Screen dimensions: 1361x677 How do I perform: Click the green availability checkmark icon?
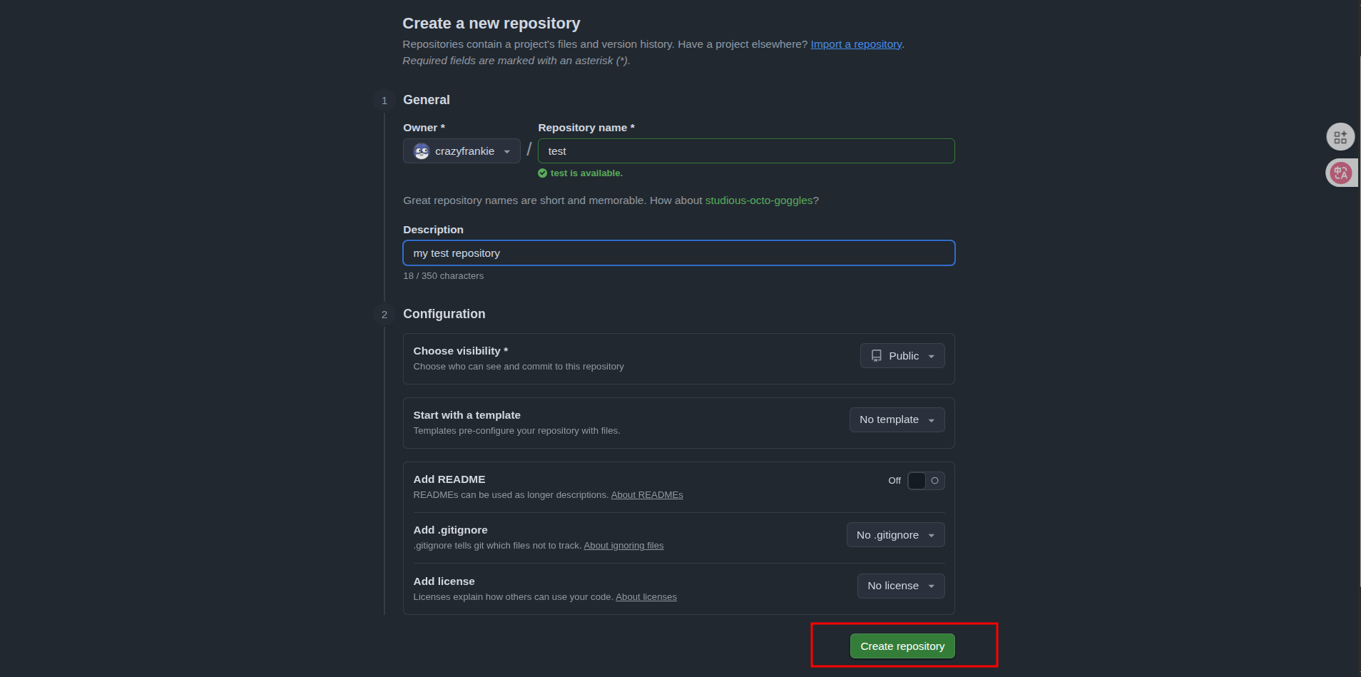point(543,173)
